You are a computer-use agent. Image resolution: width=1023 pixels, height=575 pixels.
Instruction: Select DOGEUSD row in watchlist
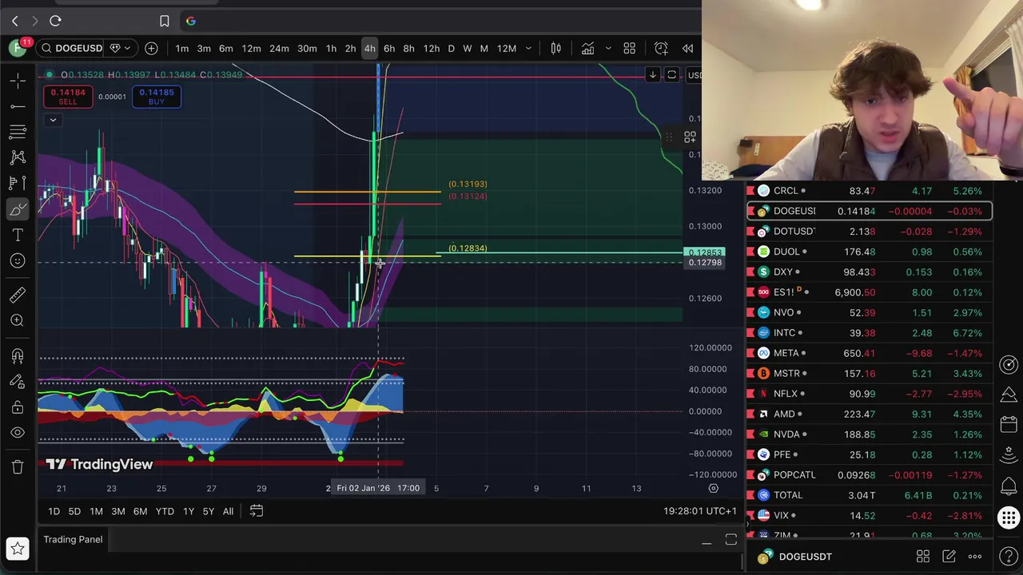[870, 211]
